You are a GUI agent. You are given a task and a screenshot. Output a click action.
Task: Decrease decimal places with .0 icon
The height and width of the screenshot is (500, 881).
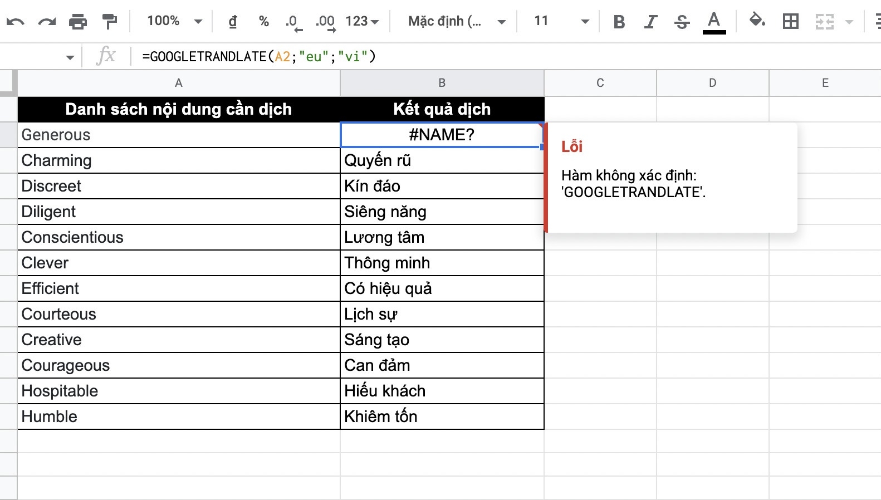293,22
